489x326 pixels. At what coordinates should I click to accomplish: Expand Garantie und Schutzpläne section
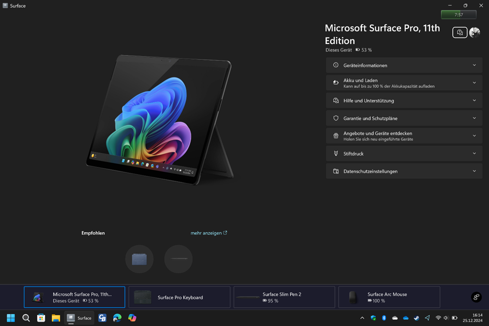click(404, 118)
